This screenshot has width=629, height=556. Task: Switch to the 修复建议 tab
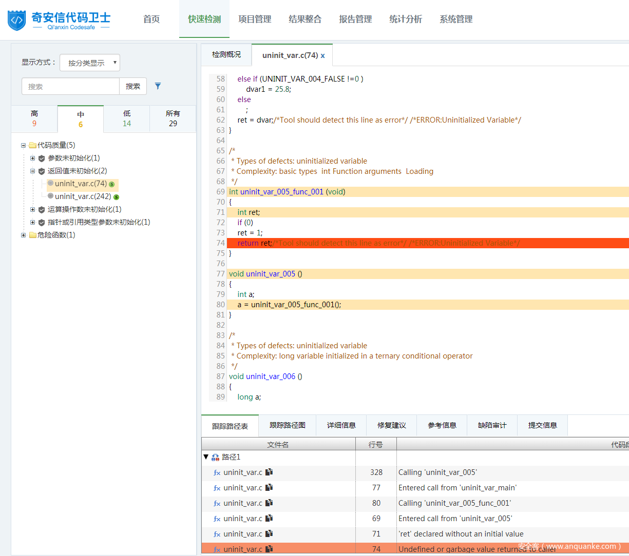click(391, 425)
